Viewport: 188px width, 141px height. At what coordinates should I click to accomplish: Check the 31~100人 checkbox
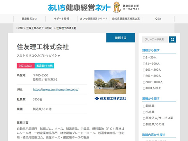pyautogui.click(x=144, y=64)
